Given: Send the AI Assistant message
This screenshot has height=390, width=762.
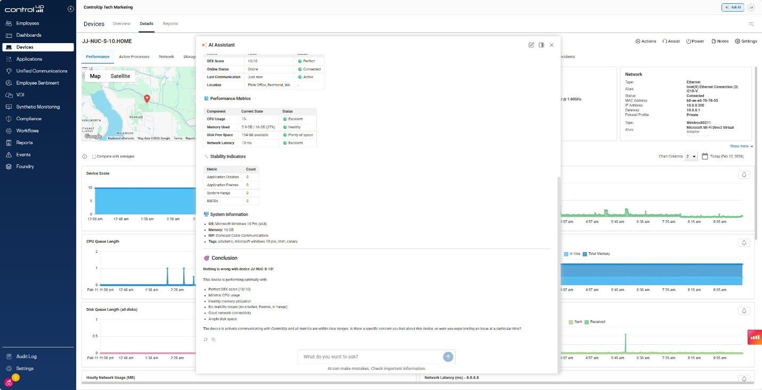Looking at the screenshot, I should tap(448, 356).
